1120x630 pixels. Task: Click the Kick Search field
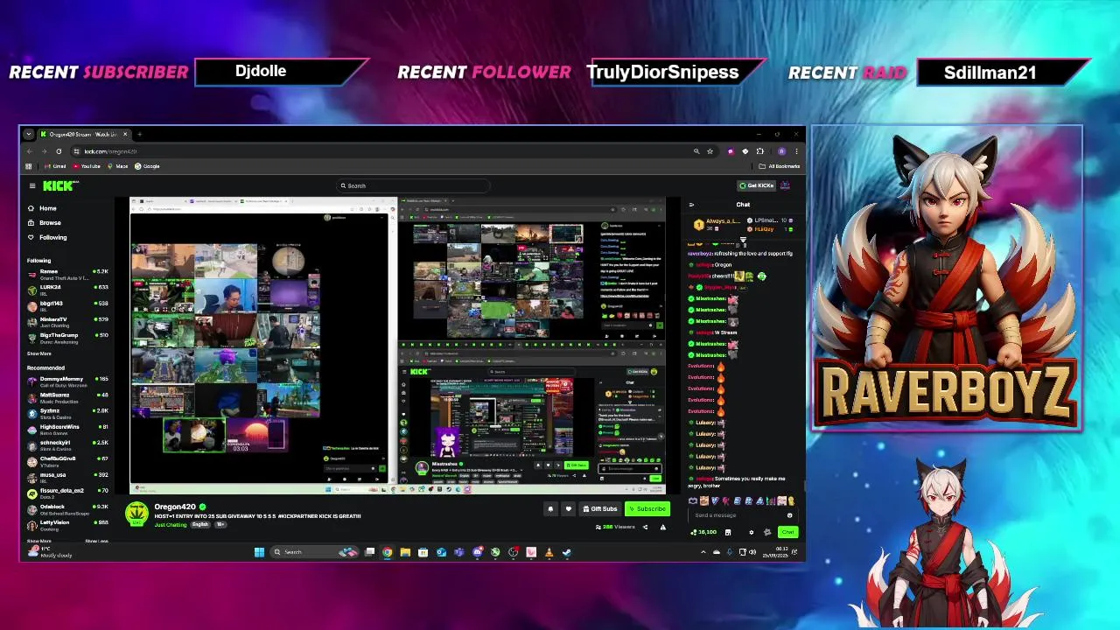click(x=411, y=185)
